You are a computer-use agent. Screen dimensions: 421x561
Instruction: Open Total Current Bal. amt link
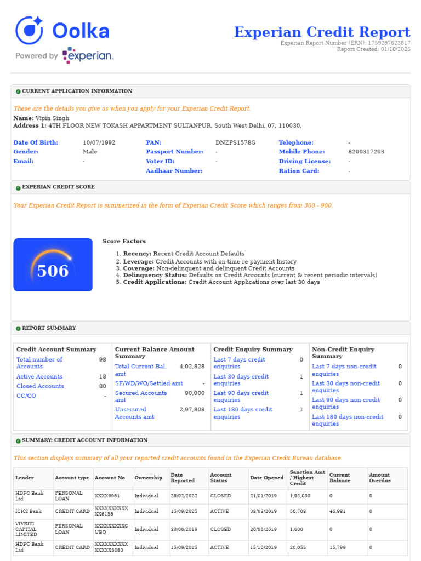[141, 370]
